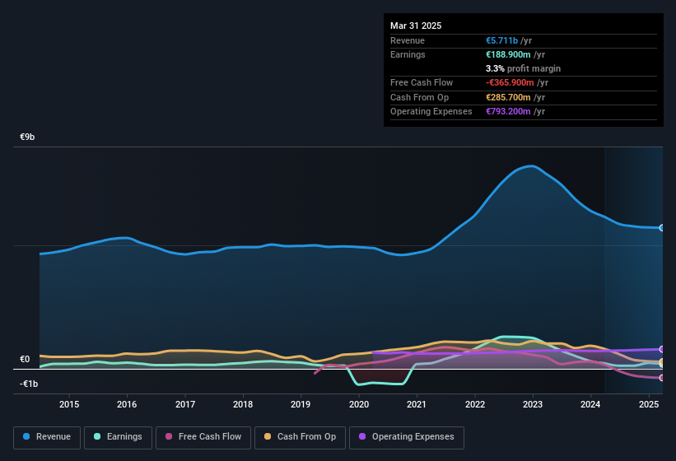676x461 pixels.
Task: Toggle the Revenue legend button
Action: (x=47, y=437)
